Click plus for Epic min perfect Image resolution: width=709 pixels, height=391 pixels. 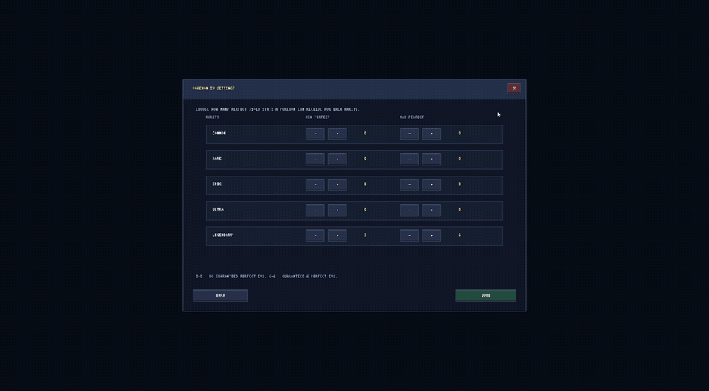(x=337, y=184)
